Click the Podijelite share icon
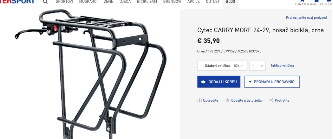 point(271,100)
